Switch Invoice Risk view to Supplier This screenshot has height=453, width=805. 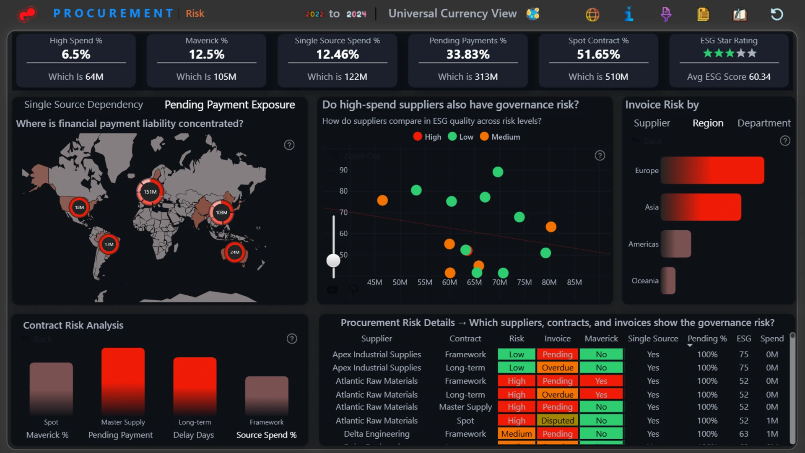click(x=652, y=123)
